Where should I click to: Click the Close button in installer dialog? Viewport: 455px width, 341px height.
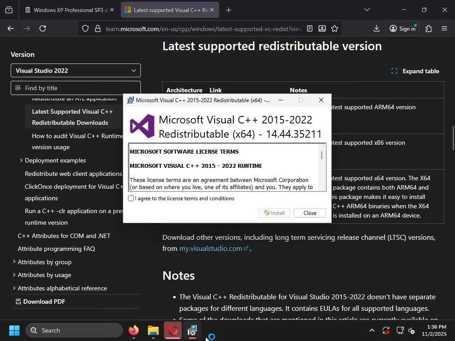coord(310,213)
